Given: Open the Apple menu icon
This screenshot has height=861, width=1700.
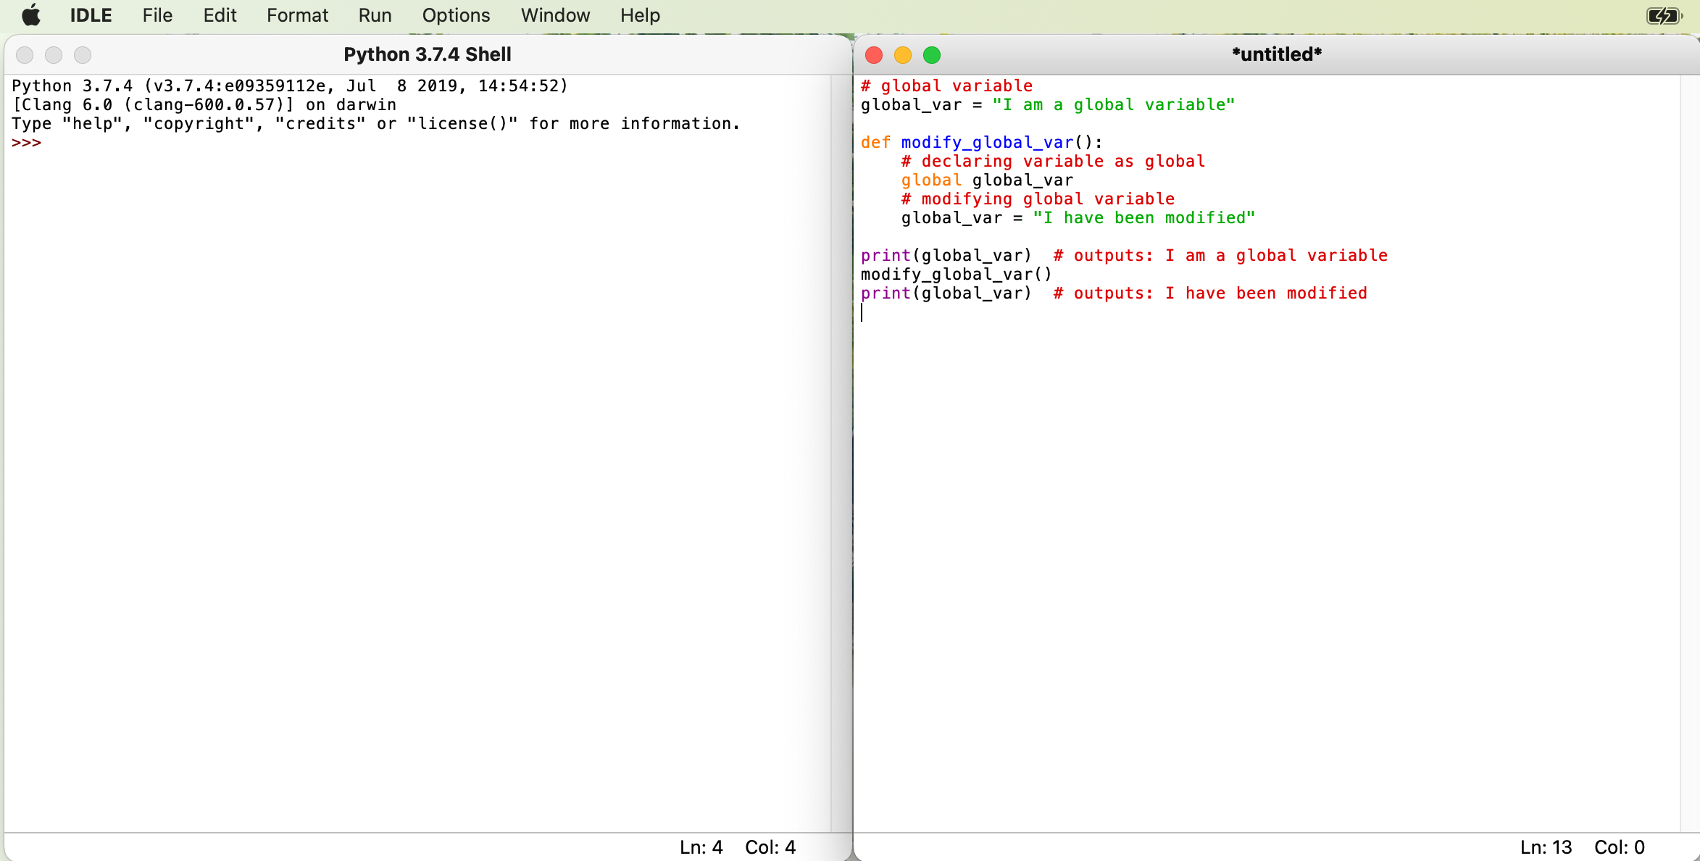Looking at the screenshot, I should 31,15.
